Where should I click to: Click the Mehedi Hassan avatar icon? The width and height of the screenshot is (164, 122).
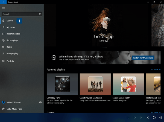(x=3, y=102)
